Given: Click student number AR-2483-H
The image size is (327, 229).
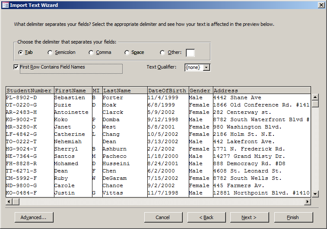Looking at the screenshot, I should click(22, 112).
